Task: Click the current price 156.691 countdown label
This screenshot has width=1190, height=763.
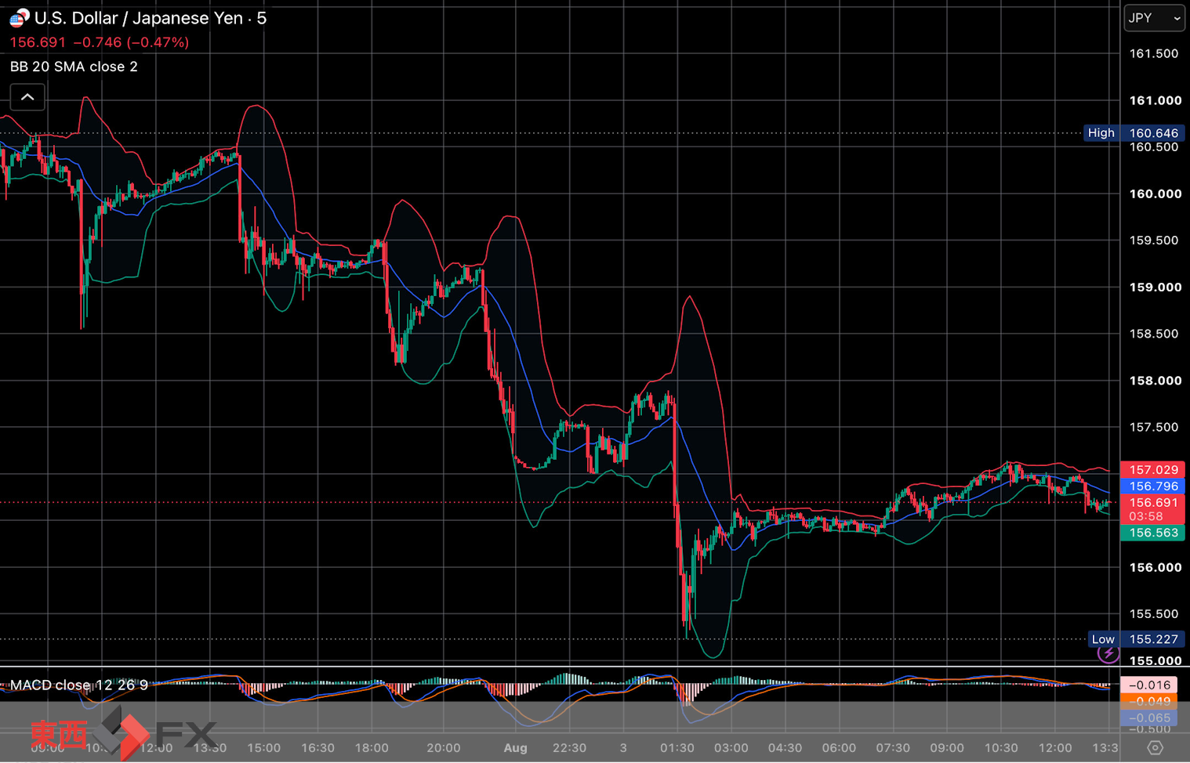Action: pos(1153,509)
